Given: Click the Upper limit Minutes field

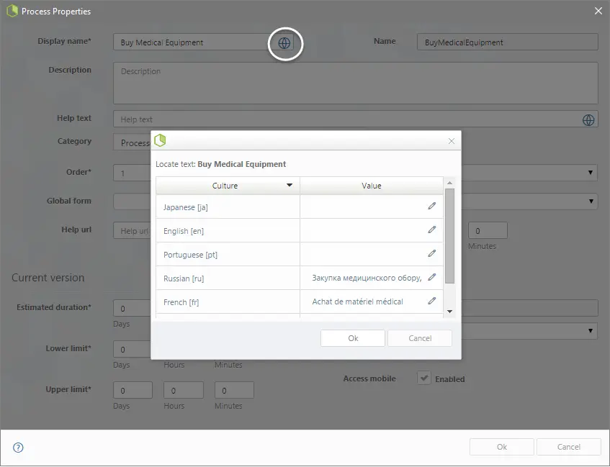Looking at the screenshot, I should 234,391.
